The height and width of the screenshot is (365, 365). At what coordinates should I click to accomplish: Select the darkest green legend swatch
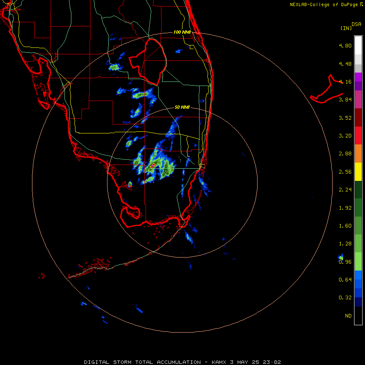(358, 189)
